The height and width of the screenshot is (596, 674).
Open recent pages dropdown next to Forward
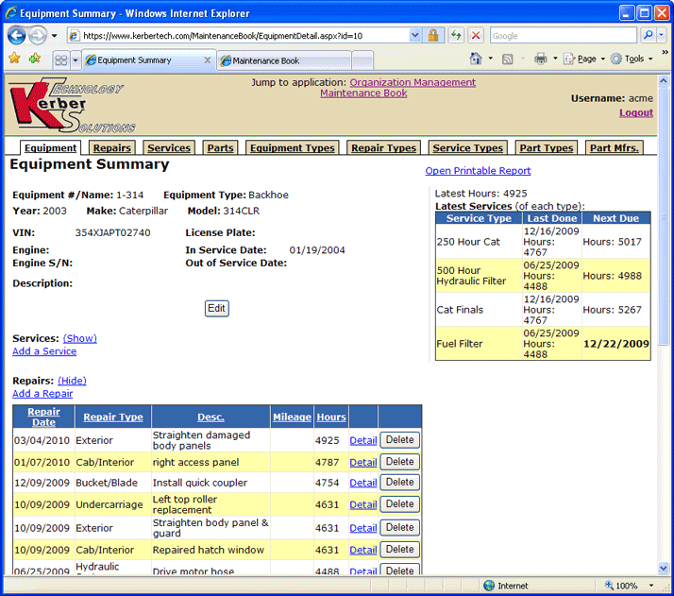tap(54, 36)
